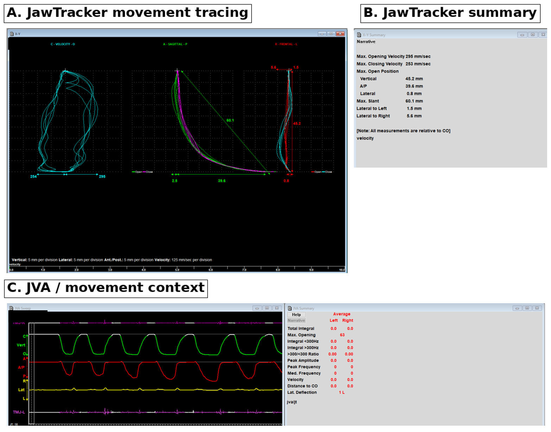Minimize the JVA Sweep window

(x=257, y=308)
